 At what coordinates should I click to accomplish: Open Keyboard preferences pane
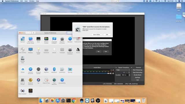46,51
